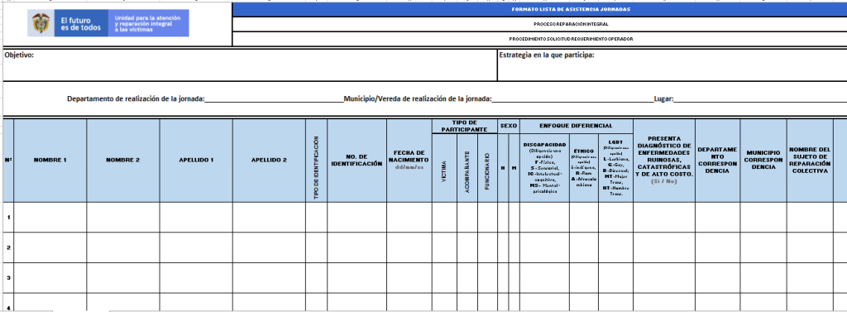
Task: Click the MUNICIPIO CORRESPONDENCIA header
Action: tap(763, 161)
